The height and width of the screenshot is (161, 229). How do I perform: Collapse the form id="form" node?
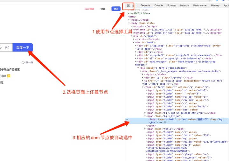click(143, 87)
